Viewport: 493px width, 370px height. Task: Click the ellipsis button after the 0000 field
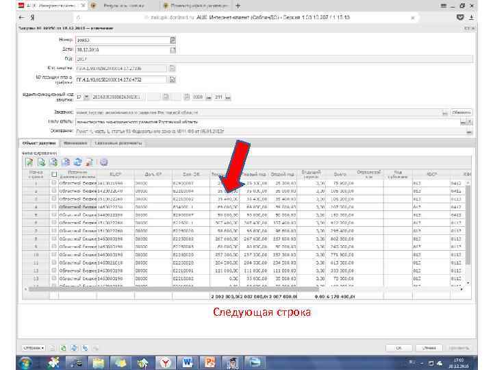click(x=208, y=97)
